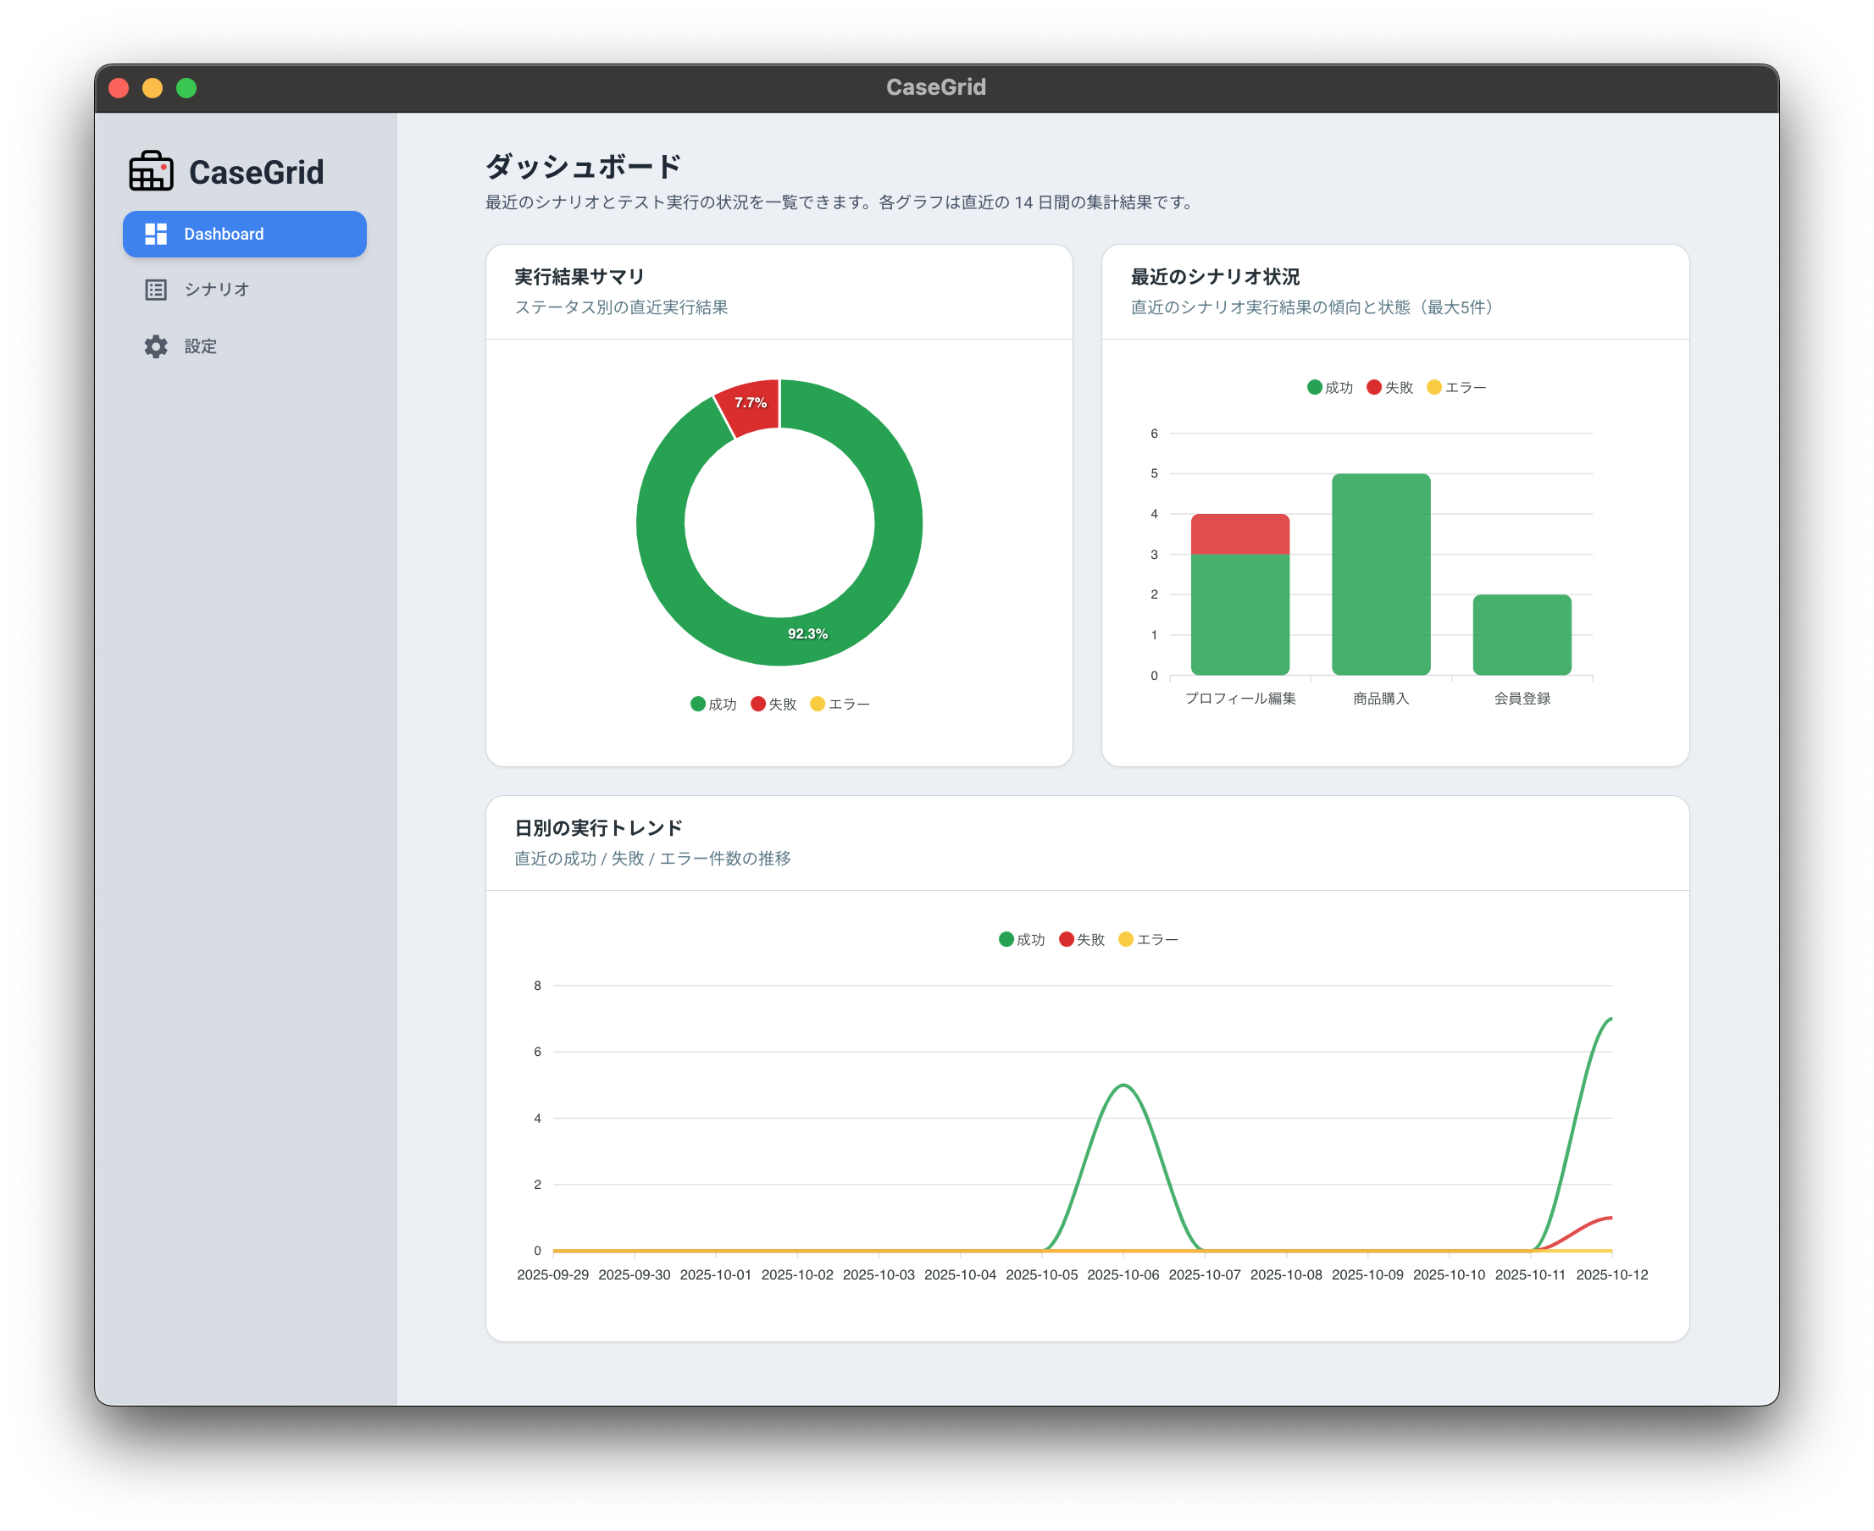Click the 設定 gear icon
This screenshot has width=1874, height=1531.
coord(155,346)
